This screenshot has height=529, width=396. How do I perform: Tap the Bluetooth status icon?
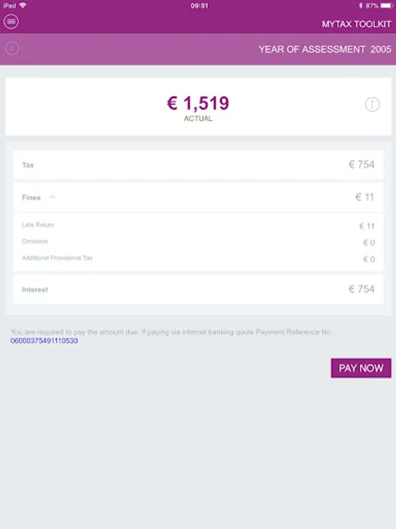coord(361,5)
